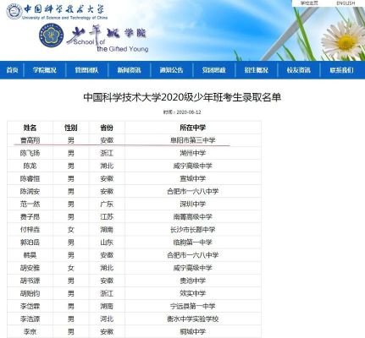Click 咸宁高级中学 in the 胡安雅 row

click(193, 268)
